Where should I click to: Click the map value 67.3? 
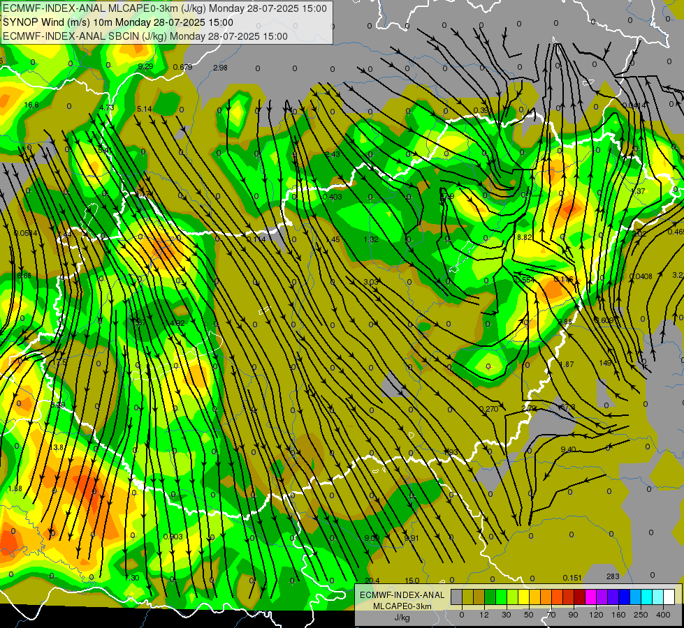click(567, 407)
